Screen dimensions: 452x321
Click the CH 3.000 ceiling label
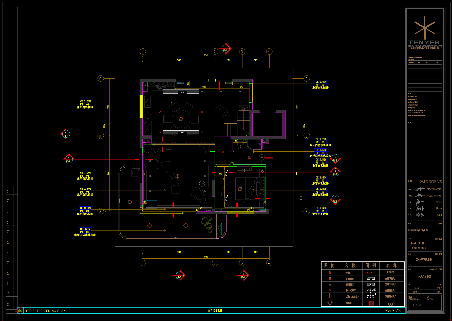pos(85,173)
